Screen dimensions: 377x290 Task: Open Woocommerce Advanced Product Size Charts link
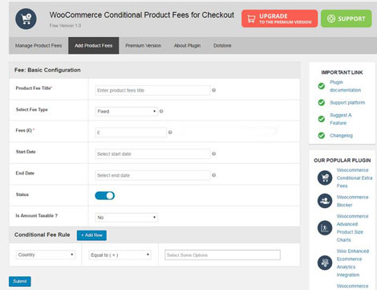352,228
